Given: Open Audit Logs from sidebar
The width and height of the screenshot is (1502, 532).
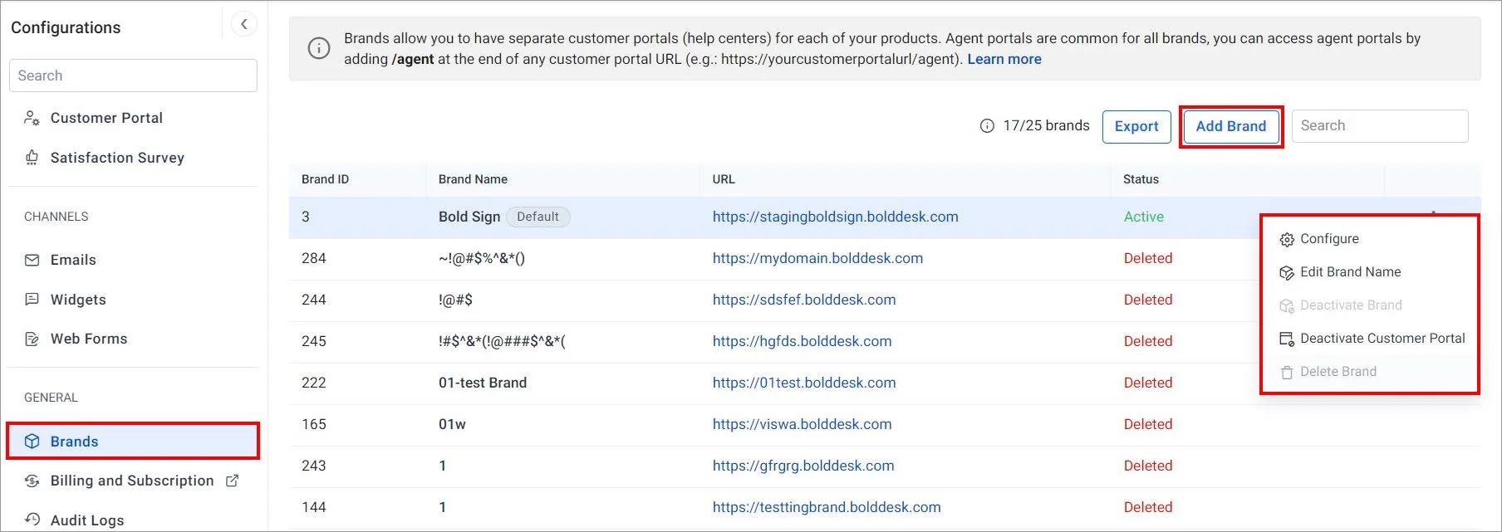Looking at the screenshot, I should click(x=86, y=520).
